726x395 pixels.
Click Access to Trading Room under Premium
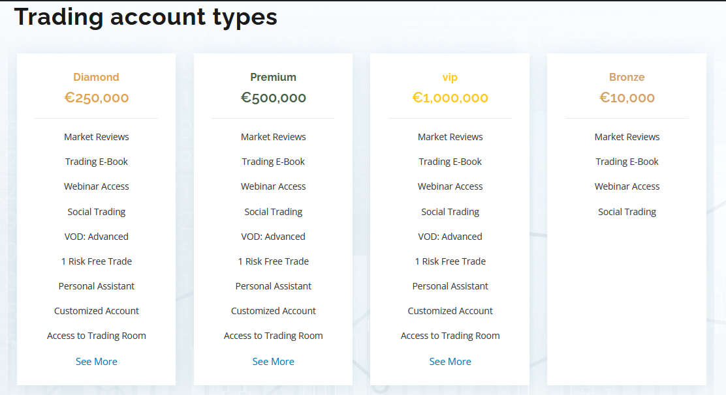[273, 336]
